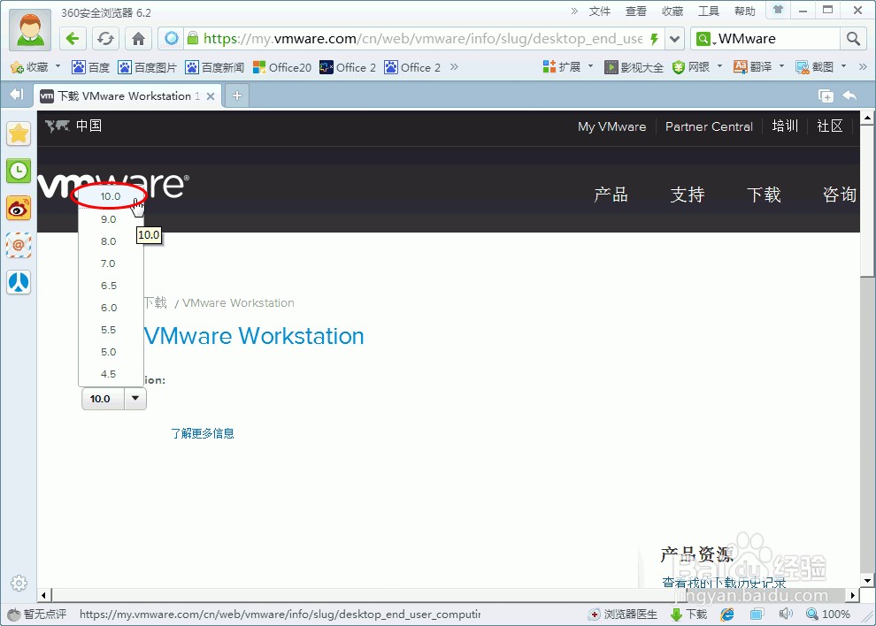
Task: Open the 下载 download manager in status bar
Action: click(x=688, y=614)
